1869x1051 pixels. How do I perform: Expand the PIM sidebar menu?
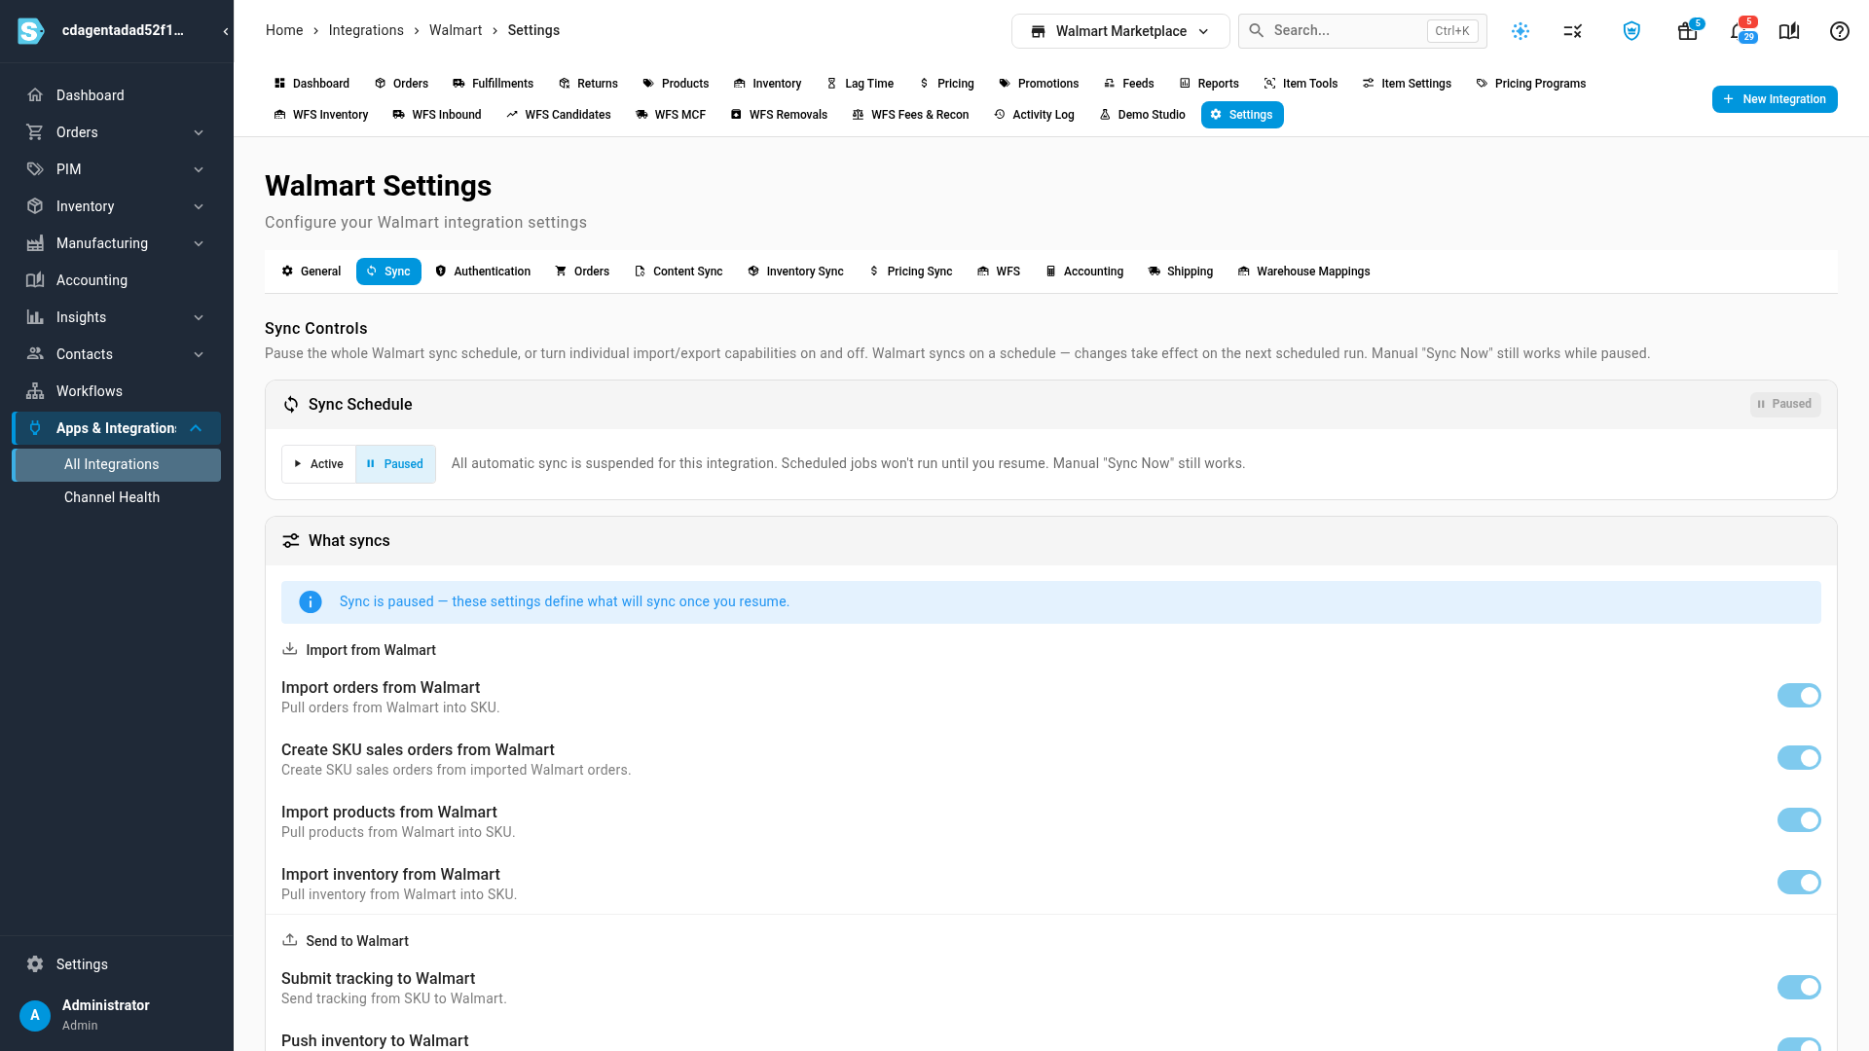coord(117,169)
